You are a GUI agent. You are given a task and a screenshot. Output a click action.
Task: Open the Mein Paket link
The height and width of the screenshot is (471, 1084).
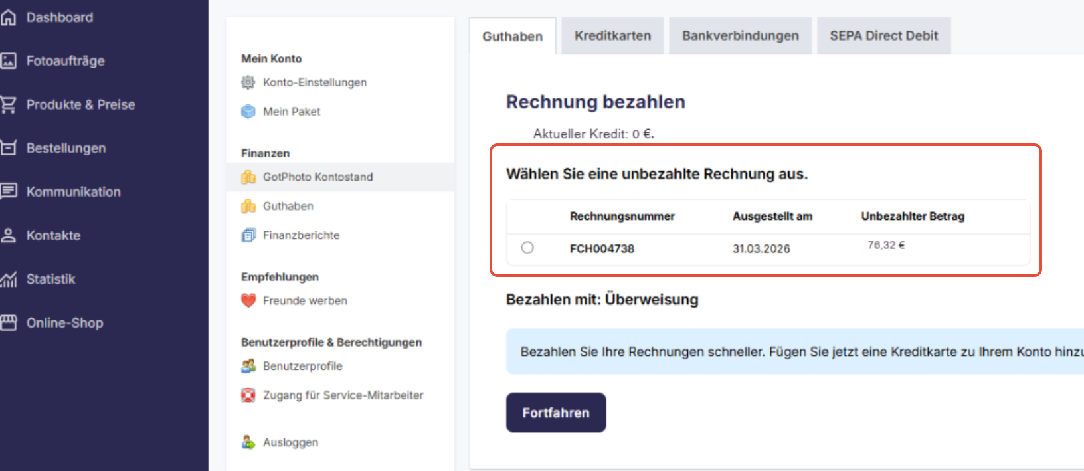(x=292, y=112)
